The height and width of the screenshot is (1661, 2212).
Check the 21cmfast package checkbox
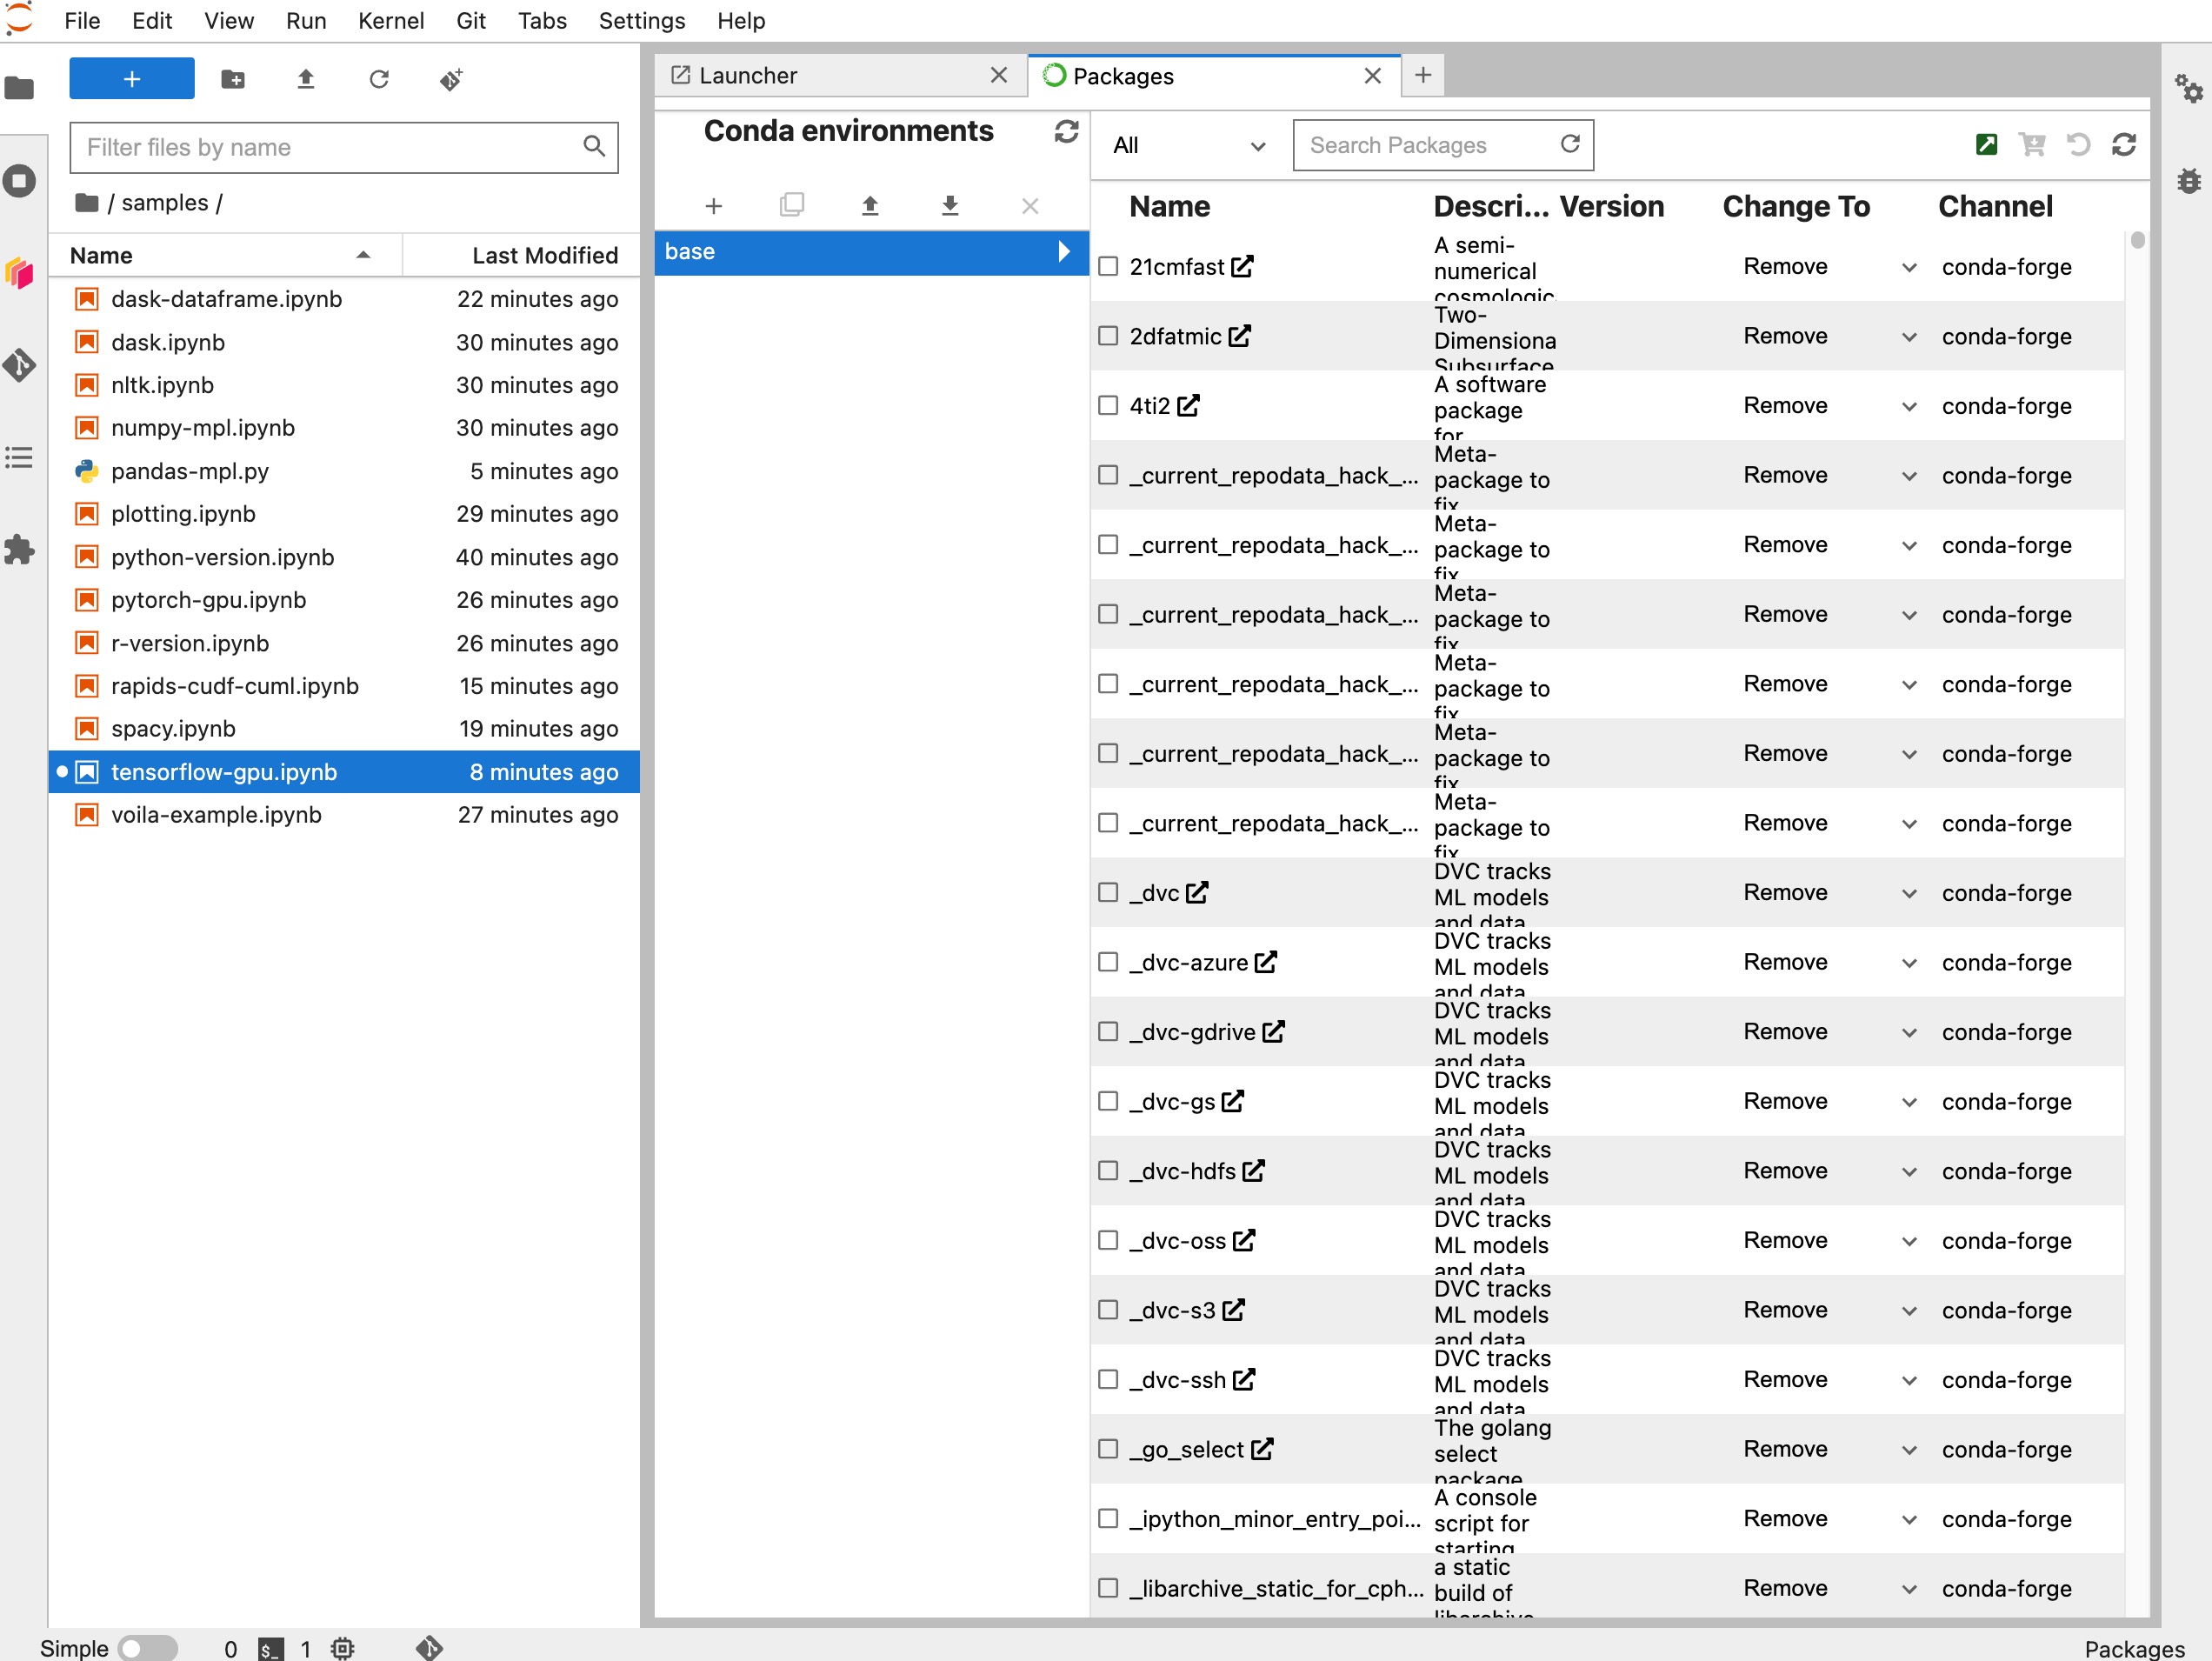1108,266
